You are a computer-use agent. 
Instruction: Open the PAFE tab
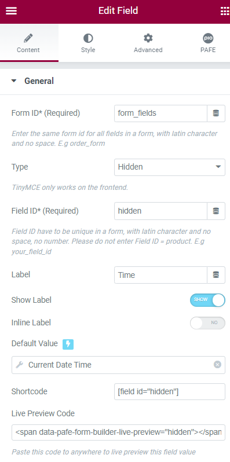(208, 43)
